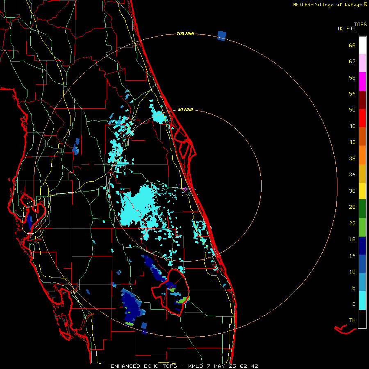Click the 'KMLB' radar site identifier
Image resolution: width=369 pixels, height=369 pixels.
pos(195,366)
